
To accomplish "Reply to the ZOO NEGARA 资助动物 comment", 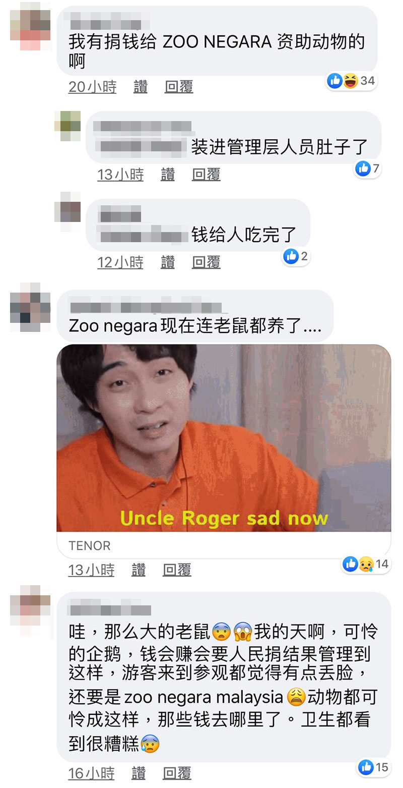I will click(179, 87).
